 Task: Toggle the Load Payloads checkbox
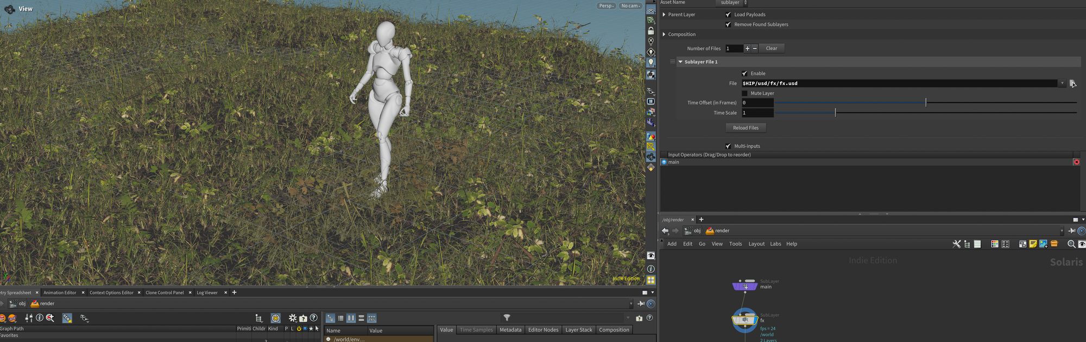728,15
